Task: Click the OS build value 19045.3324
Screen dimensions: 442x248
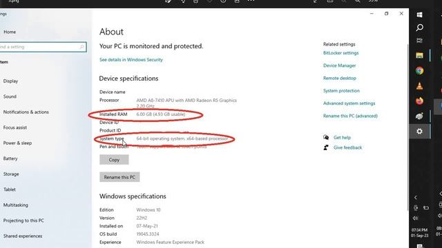Action: coord(148,234)
